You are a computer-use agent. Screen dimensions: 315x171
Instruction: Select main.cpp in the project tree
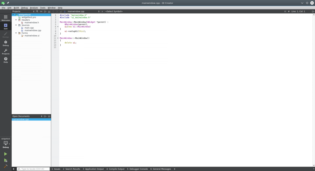[29, 28]
